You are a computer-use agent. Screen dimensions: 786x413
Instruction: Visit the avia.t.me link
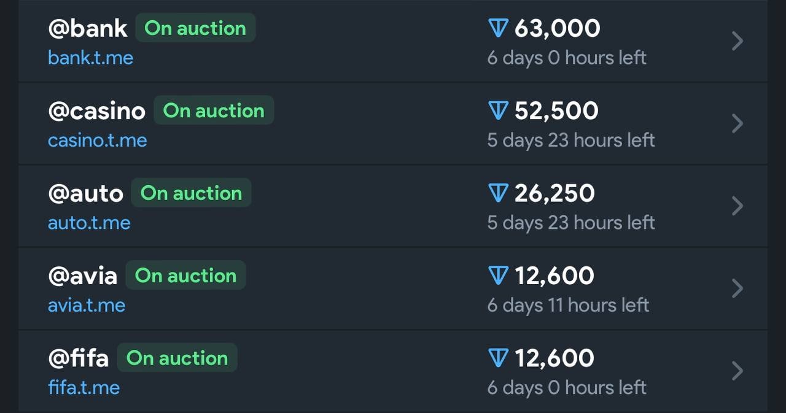pyautogui.click(x=87, y=305)
